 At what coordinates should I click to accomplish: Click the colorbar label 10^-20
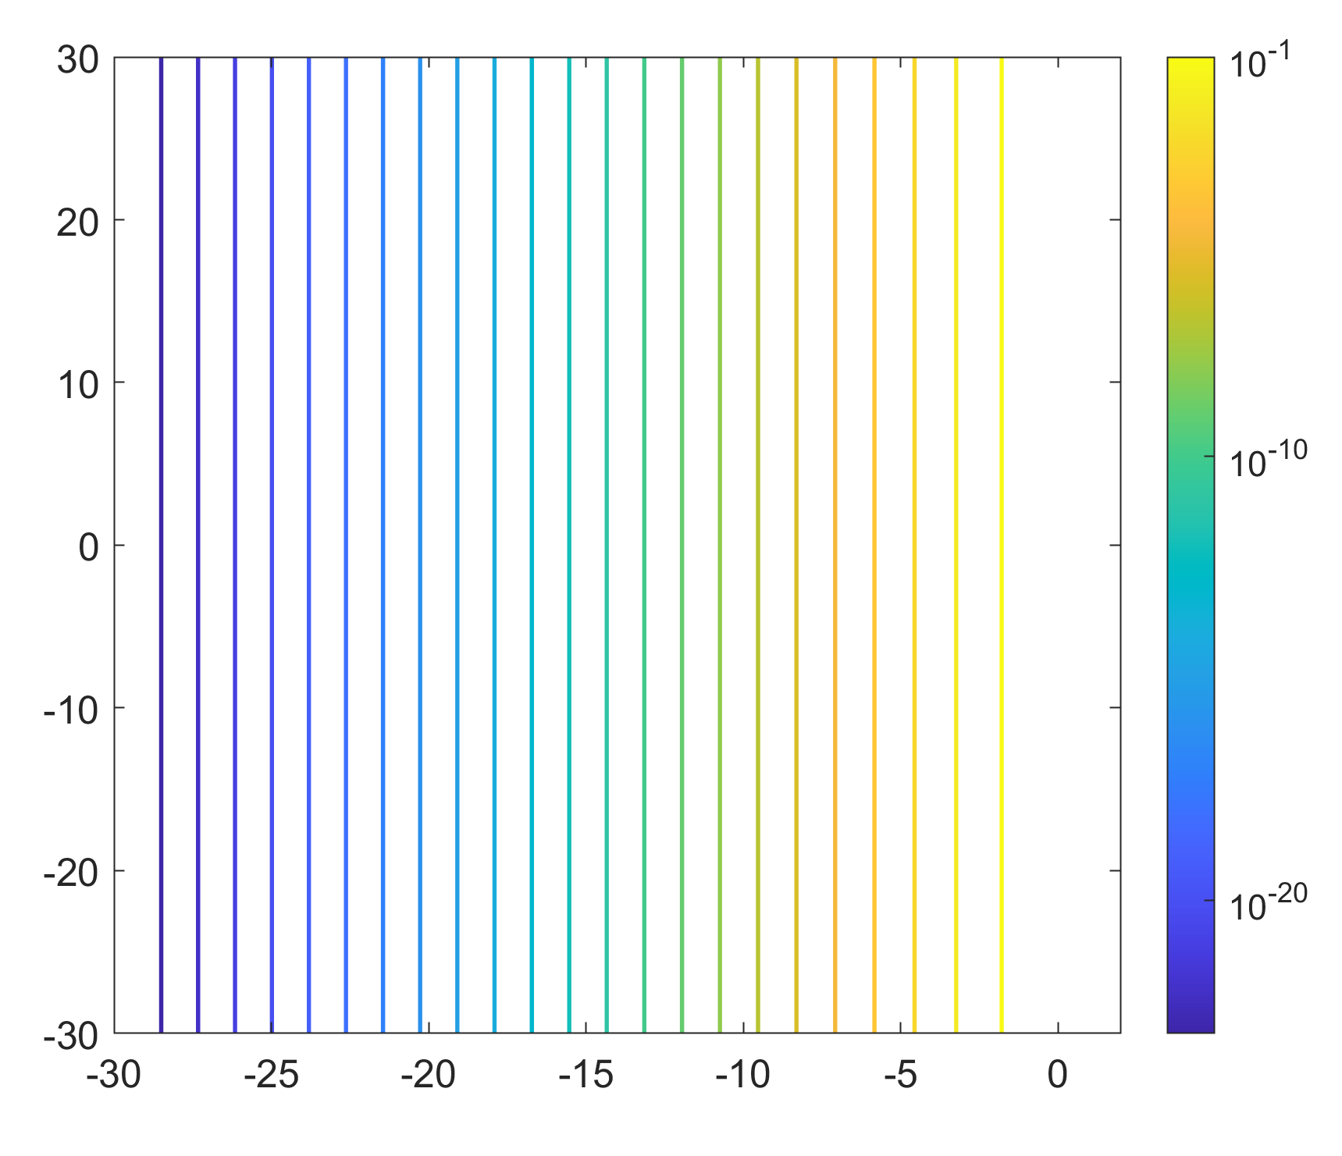click(1269, 903)
